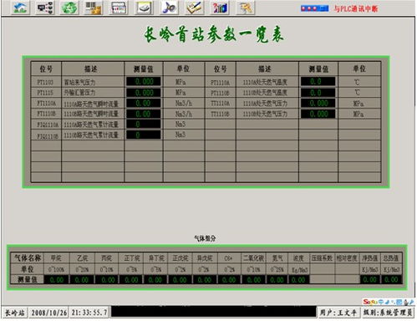Click the 与PLC通讯中断 alarm text
This screenshot has width=417, height=321.
tap(356, 9)
